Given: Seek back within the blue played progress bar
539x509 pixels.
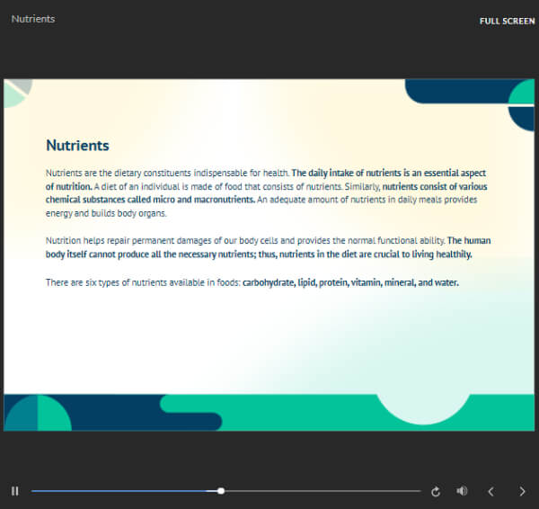Looking at the screenshot, I should click(x=124, y=491).
